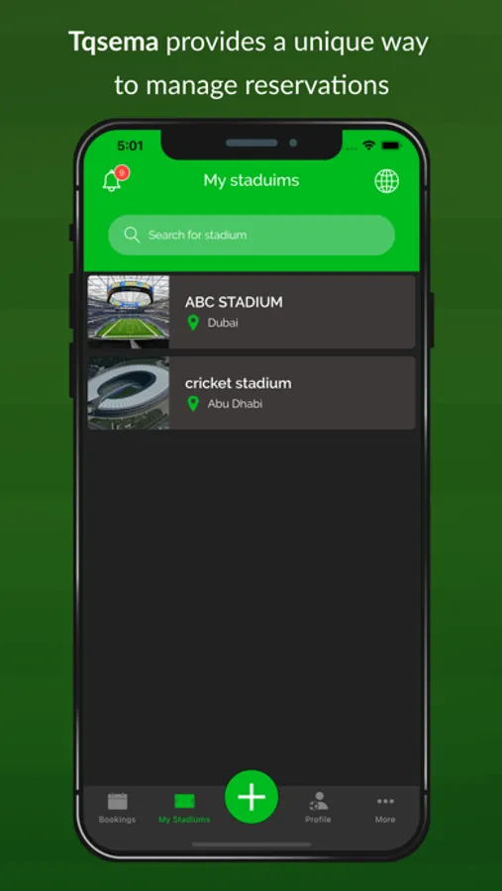Viewport: 502px width, 891px height.
Task: Select the cricket stadium list entry
Action: click(251, 393)
